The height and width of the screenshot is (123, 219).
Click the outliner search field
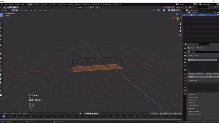tap(201, 7)
